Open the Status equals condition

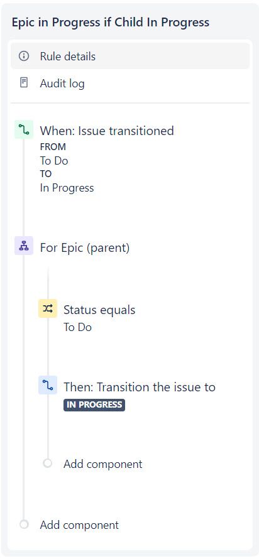[x=99, y=310]
